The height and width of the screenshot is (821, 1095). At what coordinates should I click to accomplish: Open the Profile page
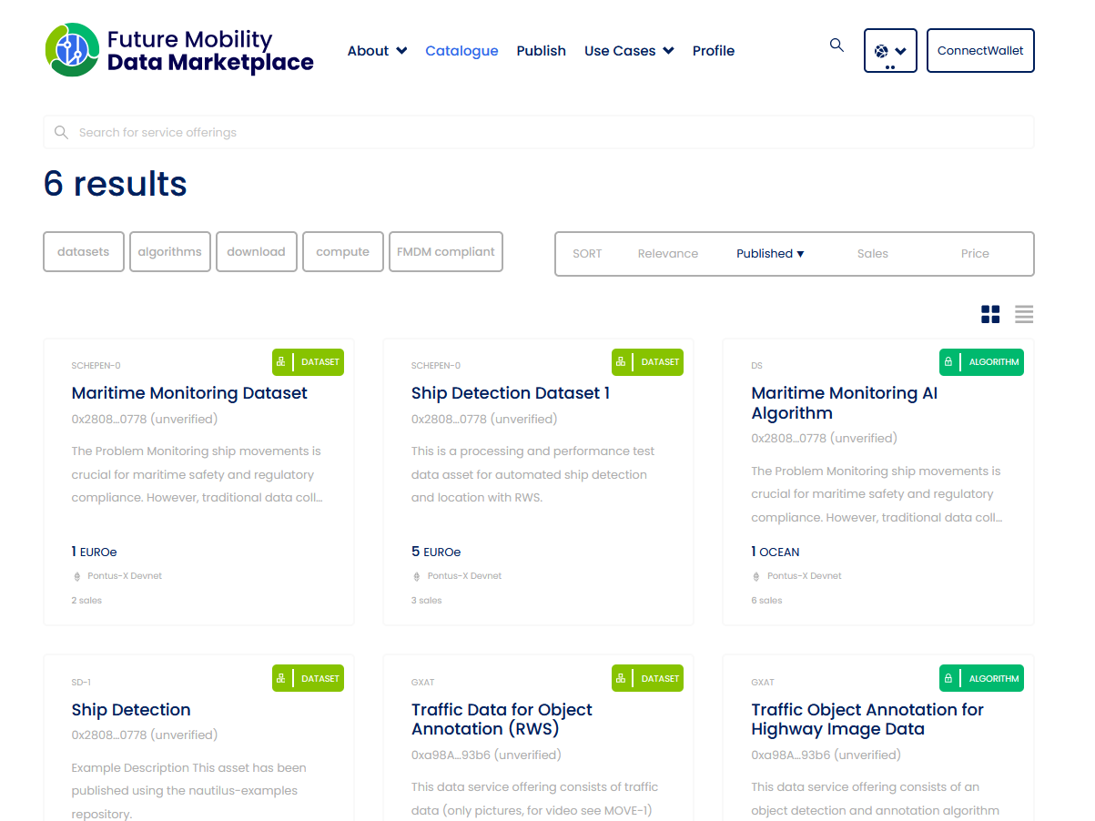(x=714, y=51)
